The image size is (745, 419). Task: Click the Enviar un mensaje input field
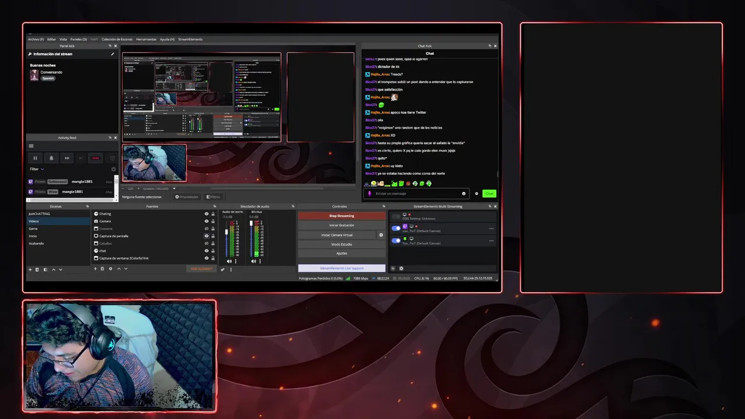click(x=416, y=193)
